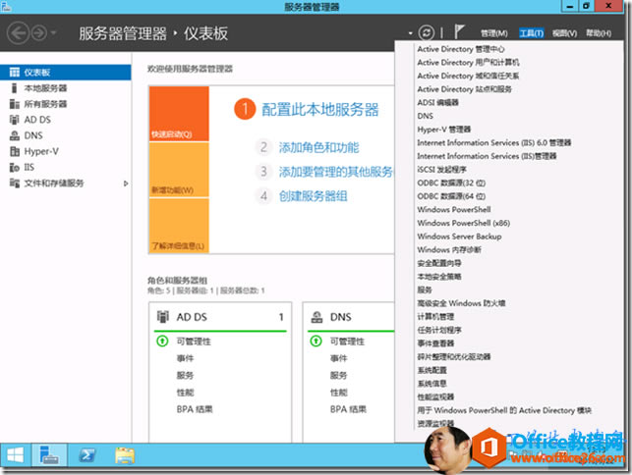This screenshot has height=475, width=632.
Task: Open Hyper-V role from the sidebar icon
Action: tap(15, 152)
